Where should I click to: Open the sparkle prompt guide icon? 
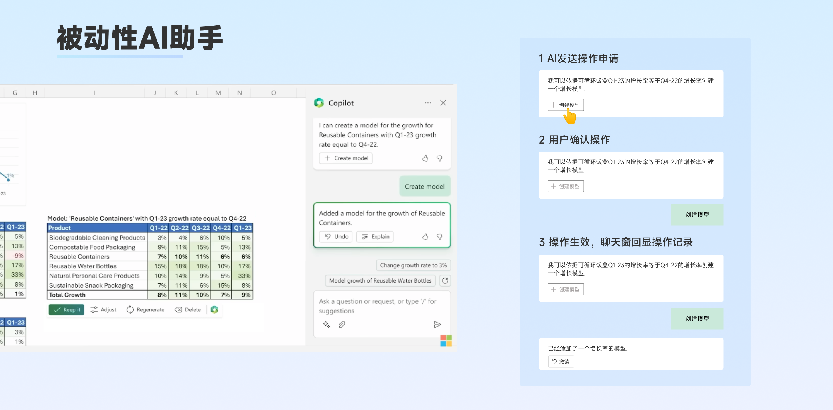(x=327, y=325)
